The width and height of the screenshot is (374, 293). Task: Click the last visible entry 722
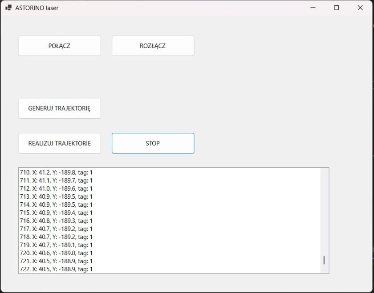click(x=57, y=269)
